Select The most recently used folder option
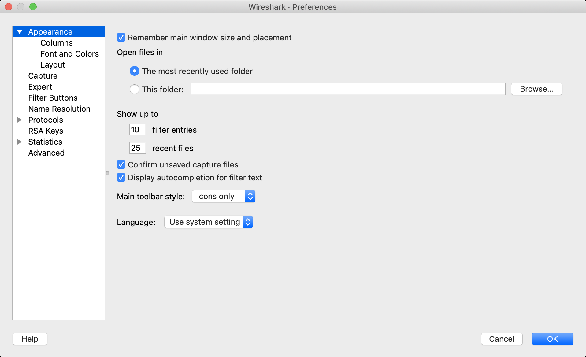Viewport: 586px width, 357px height. pos(135,71)
